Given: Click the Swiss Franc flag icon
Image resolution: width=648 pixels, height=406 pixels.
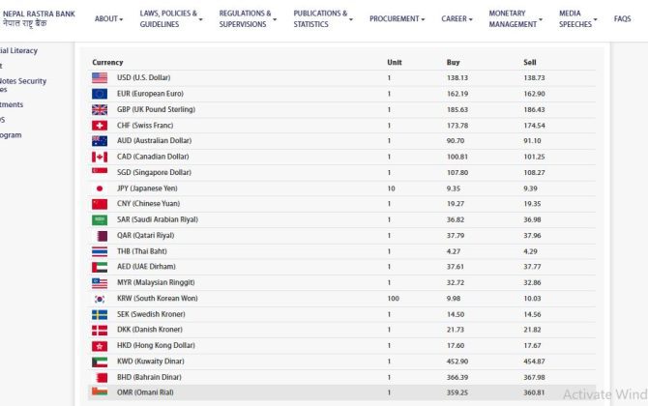Looking at the screenshot, I should point(100,126).
